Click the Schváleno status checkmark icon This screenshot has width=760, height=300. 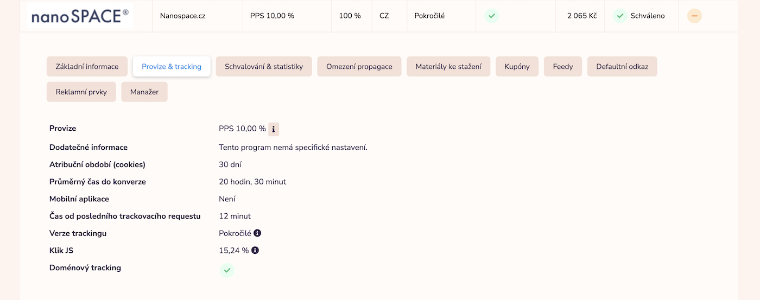[620, 16]
